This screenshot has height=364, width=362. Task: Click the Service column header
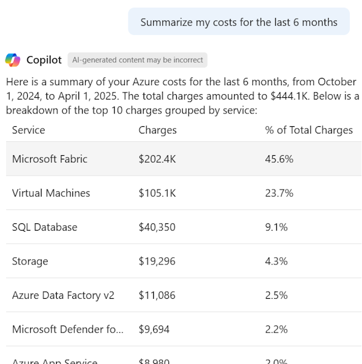28,130
